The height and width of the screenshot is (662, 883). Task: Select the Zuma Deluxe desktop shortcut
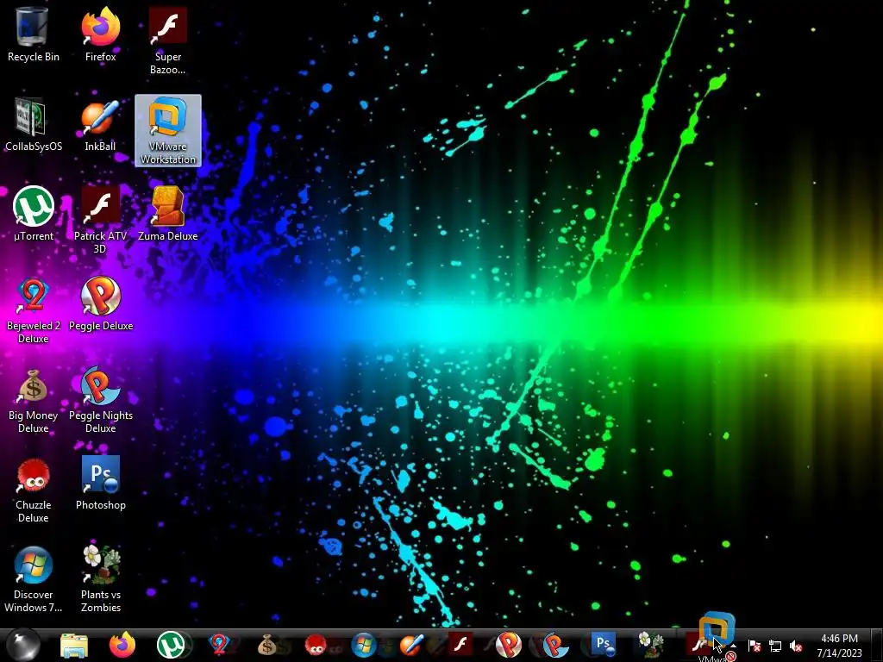pos(168,215)
